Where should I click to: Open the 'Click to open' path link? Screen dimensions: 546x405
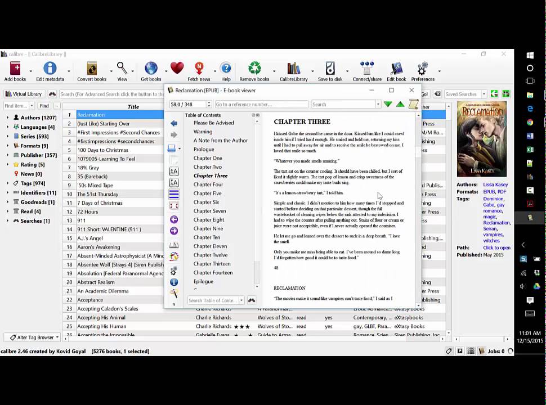pos(496,247)
